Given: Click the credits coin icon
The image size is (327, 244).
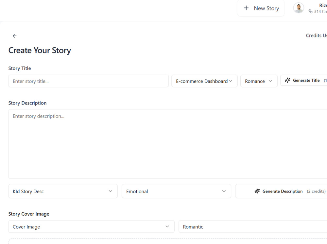Looking at the screenshot, I should 310,11.
